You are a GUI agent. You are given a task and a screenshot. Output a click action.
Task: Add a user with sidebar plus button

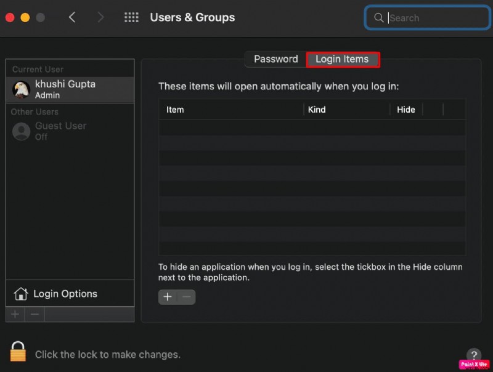coord(15,314)
